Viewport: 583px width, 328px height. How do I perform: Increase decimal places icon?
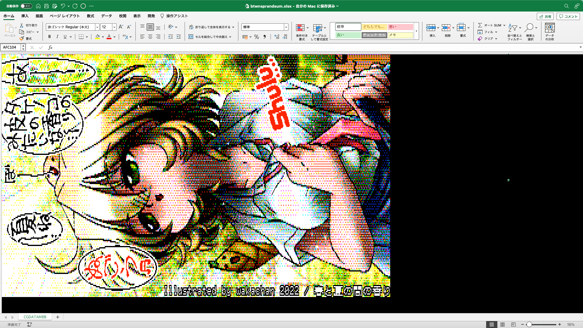(x=277, y=37)
